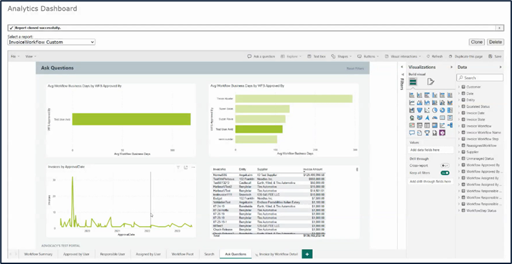The width and height of the screenshot is (512, 264).
Task: Dismiss the Report cloned successfully message
Action: (499, 28)
